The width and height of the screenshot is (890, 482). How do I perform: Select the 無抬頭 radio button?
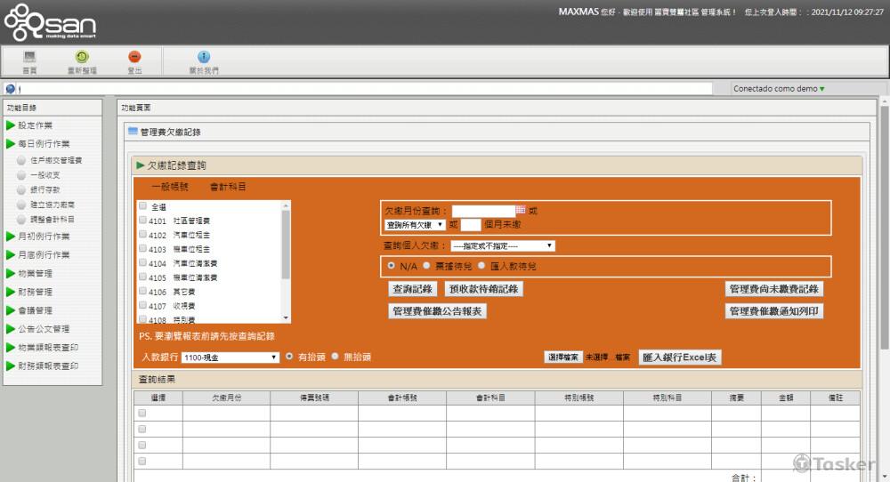(336, 357)
